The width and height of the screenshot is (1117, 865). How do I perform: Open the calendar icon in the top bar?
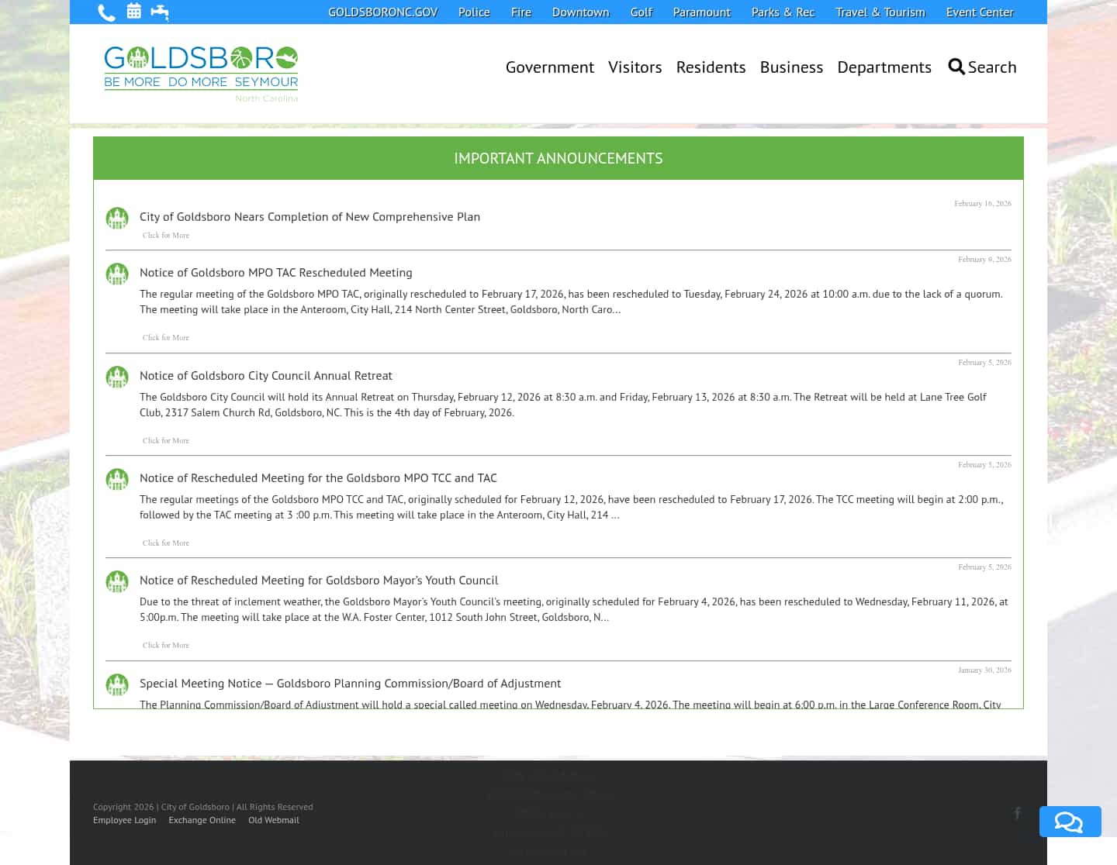click(133, 12)
